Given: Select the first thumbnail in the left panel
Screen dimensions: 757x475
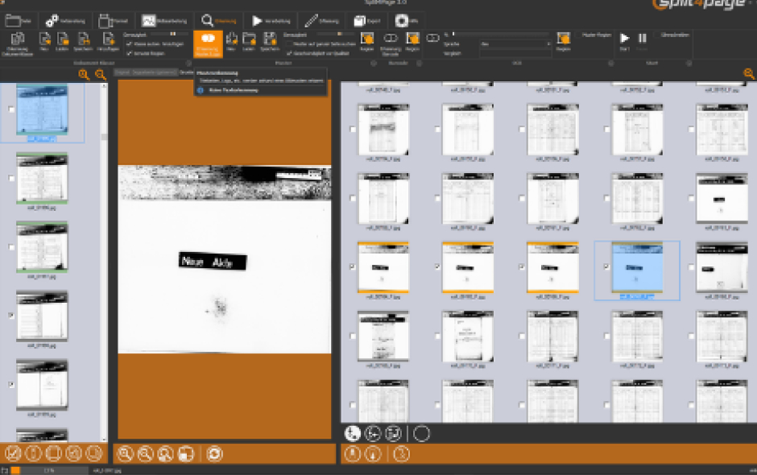Looking at the screenshot, I should pyautogui.click(x=42, y=109).
